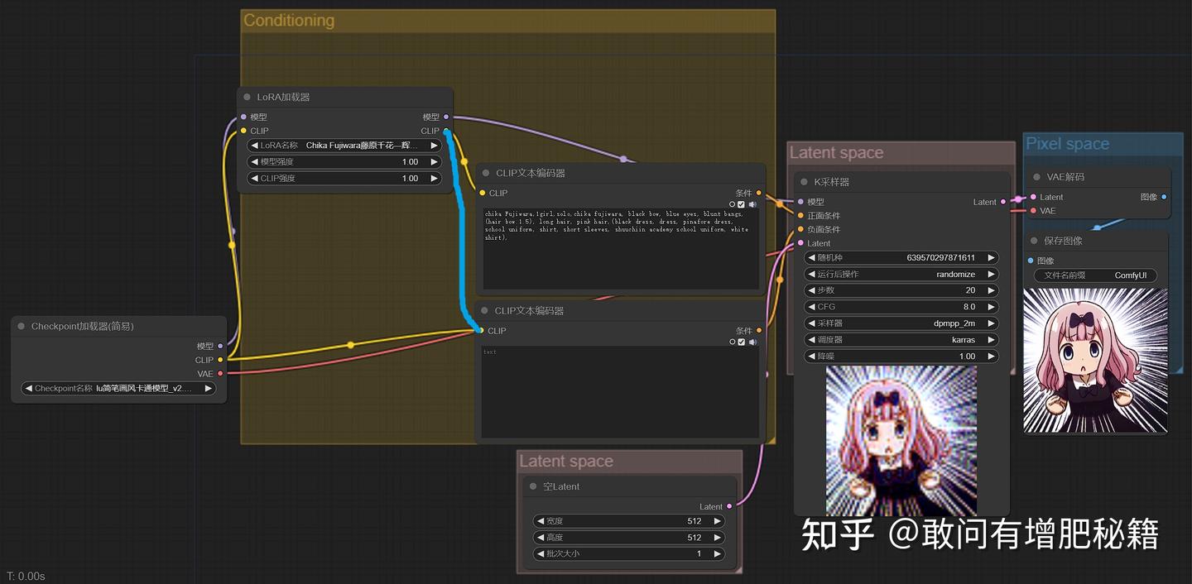
Task: Click the Latent space title above 空Latent
Action: pyautogui.click(x=566, y=462)
